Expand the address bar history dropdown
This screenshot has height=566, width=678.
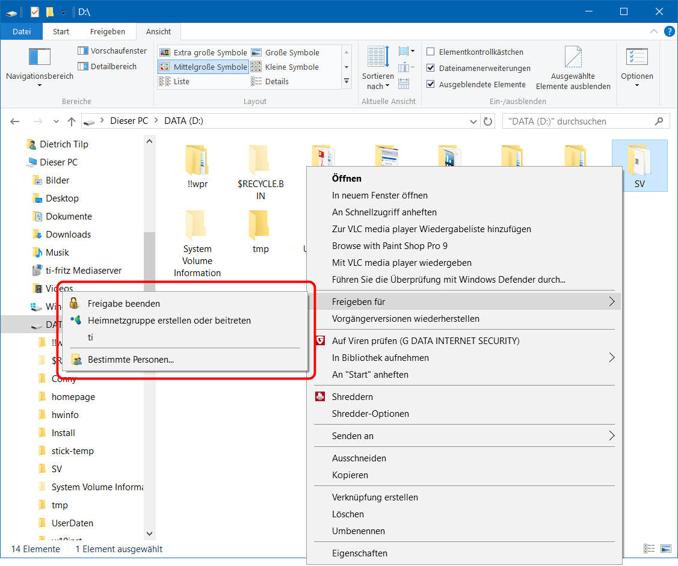[x=473, y=121]
